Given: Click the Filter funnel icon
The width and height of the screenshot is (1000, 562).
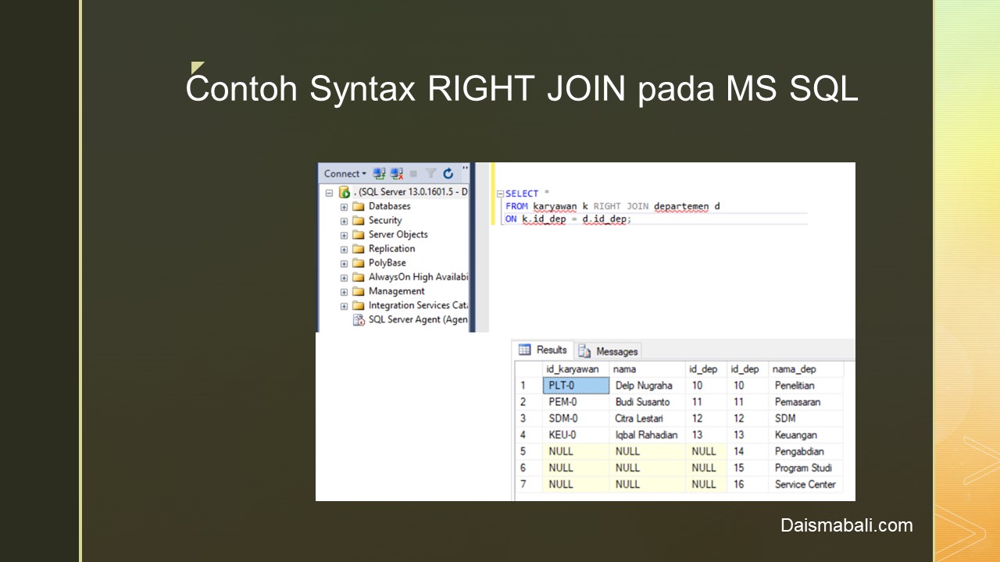Looking at the screenshot, I should coord(430,173).
